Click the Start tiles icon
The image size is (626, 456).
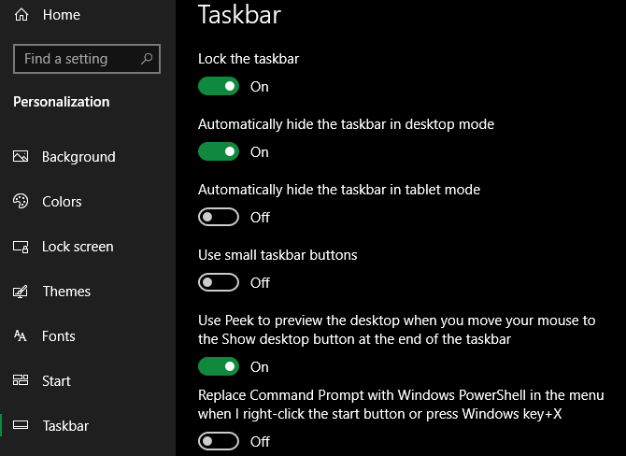pos(21,381)
